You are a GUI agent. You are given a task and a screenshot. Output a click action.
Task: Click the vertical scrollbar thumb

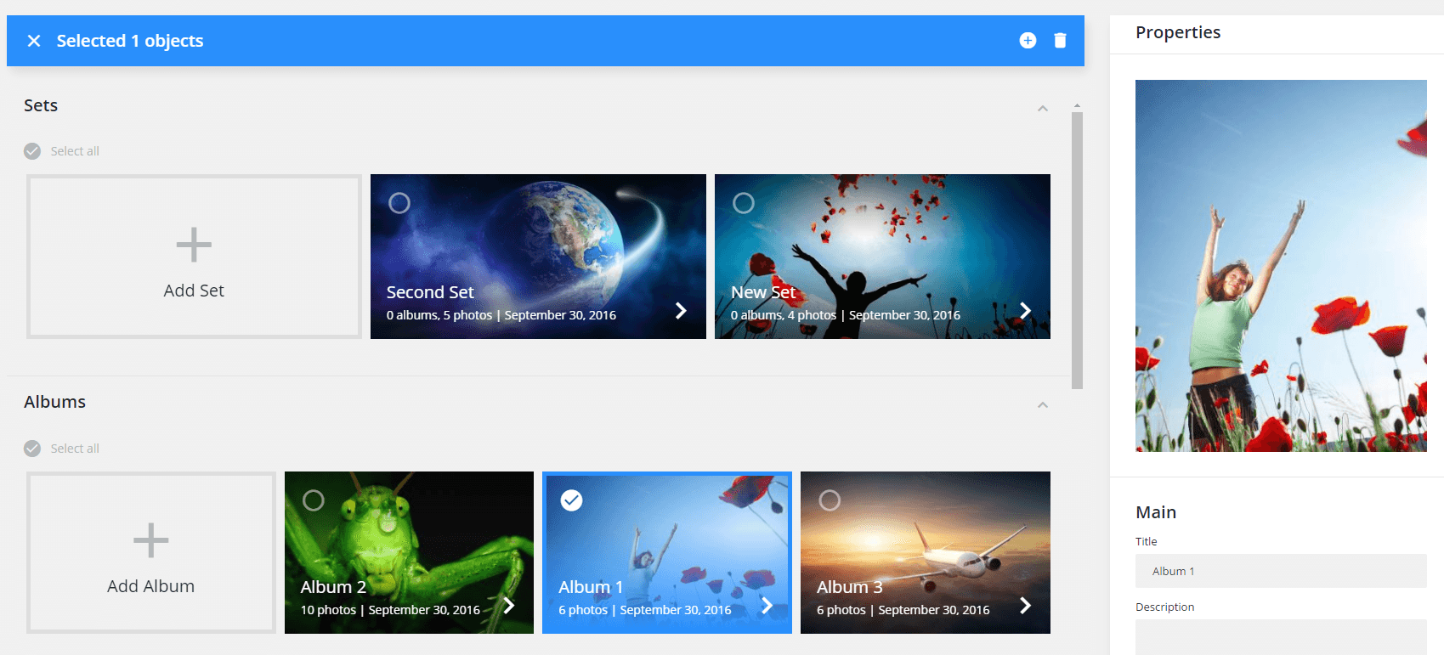pyautogui.click(x=1077, y=250)
